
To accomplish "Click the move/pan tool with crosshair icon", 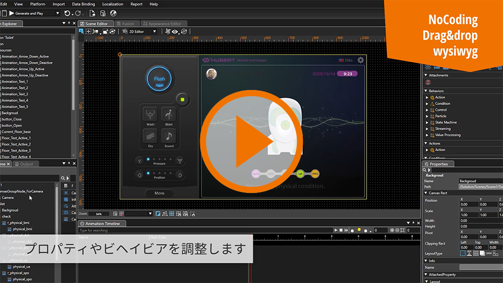I will [88, 31].
